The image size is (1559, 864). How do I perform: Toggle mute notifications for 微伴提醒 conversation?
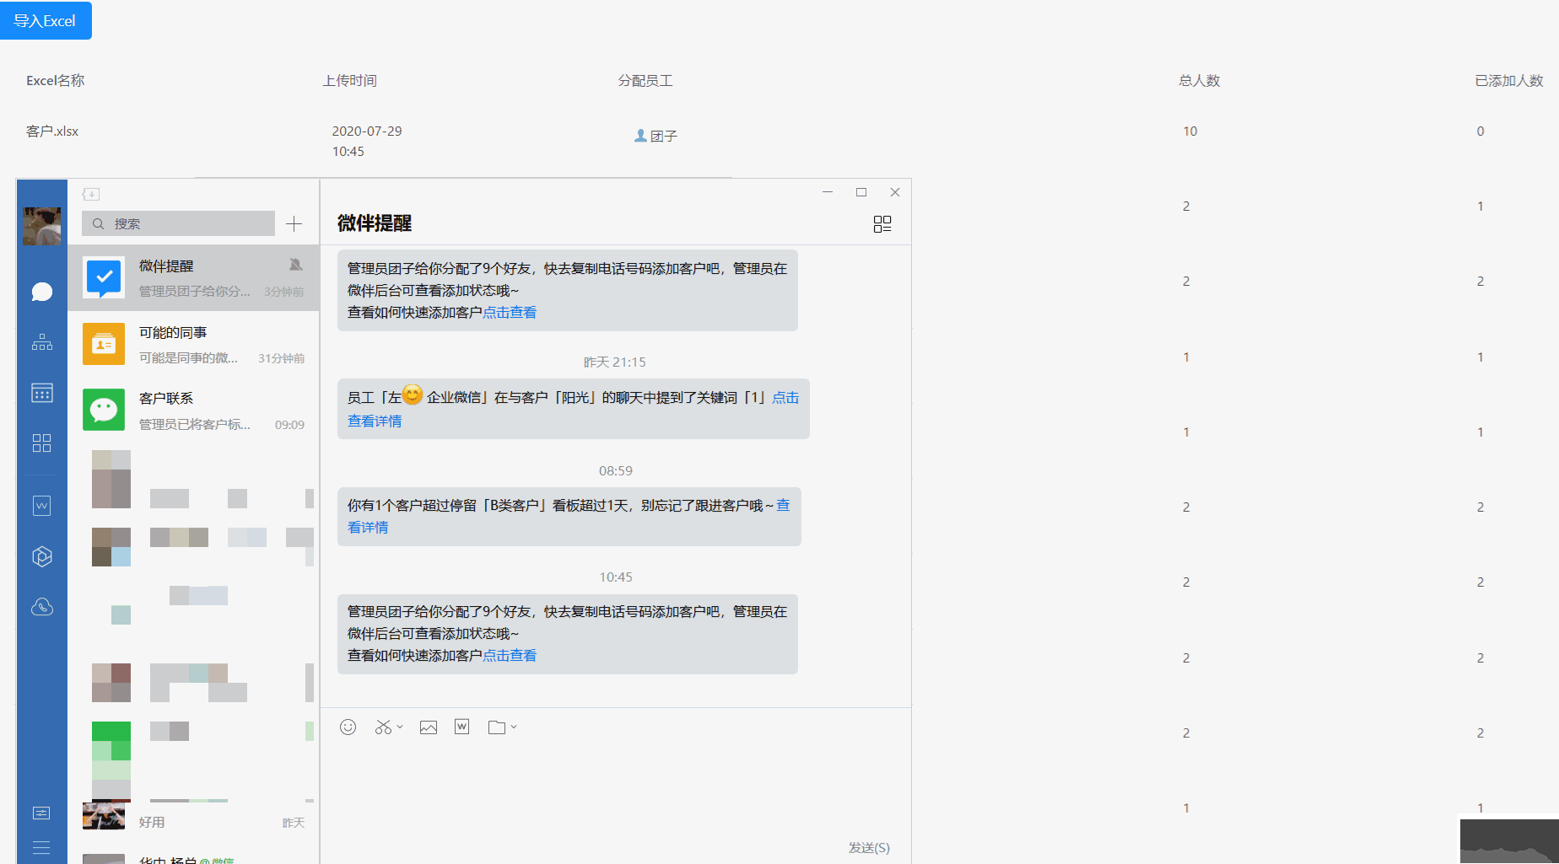point(295,264)
